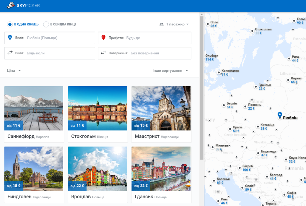The width and height of the screenshot is (306, 206).
Task: Open the Інше сортування sorting dropdown
Action: (170, 70)
